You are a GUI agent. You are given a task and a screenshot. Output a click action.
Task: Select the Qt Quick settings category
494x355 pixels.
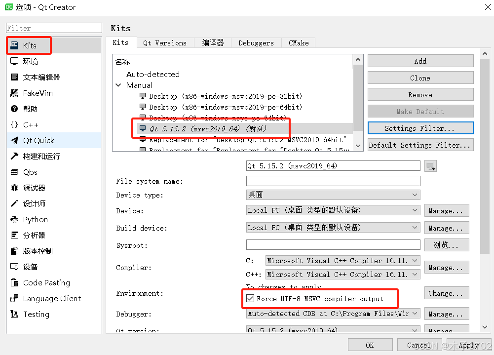coord(54,140)
